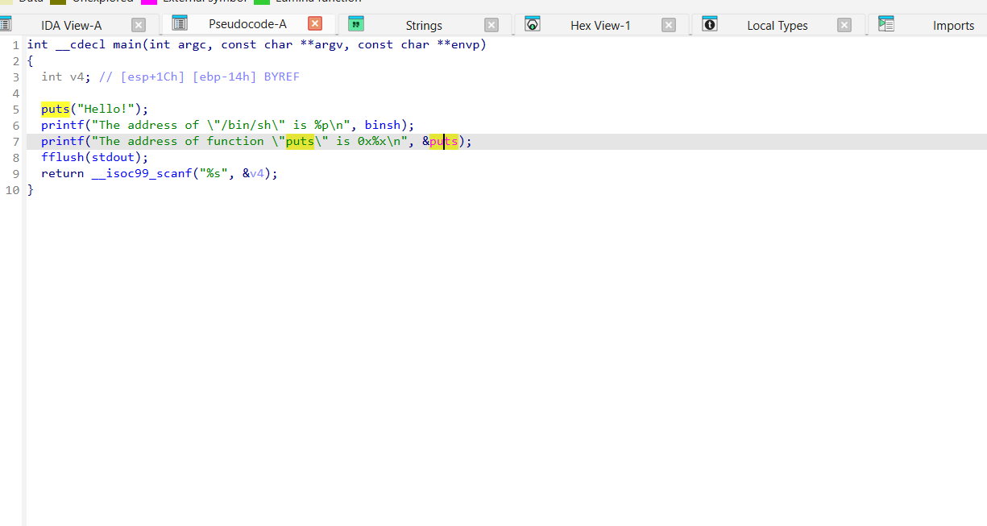Click the binsh variable reference
Screen dimensions: 987x526
click(386, 125)
